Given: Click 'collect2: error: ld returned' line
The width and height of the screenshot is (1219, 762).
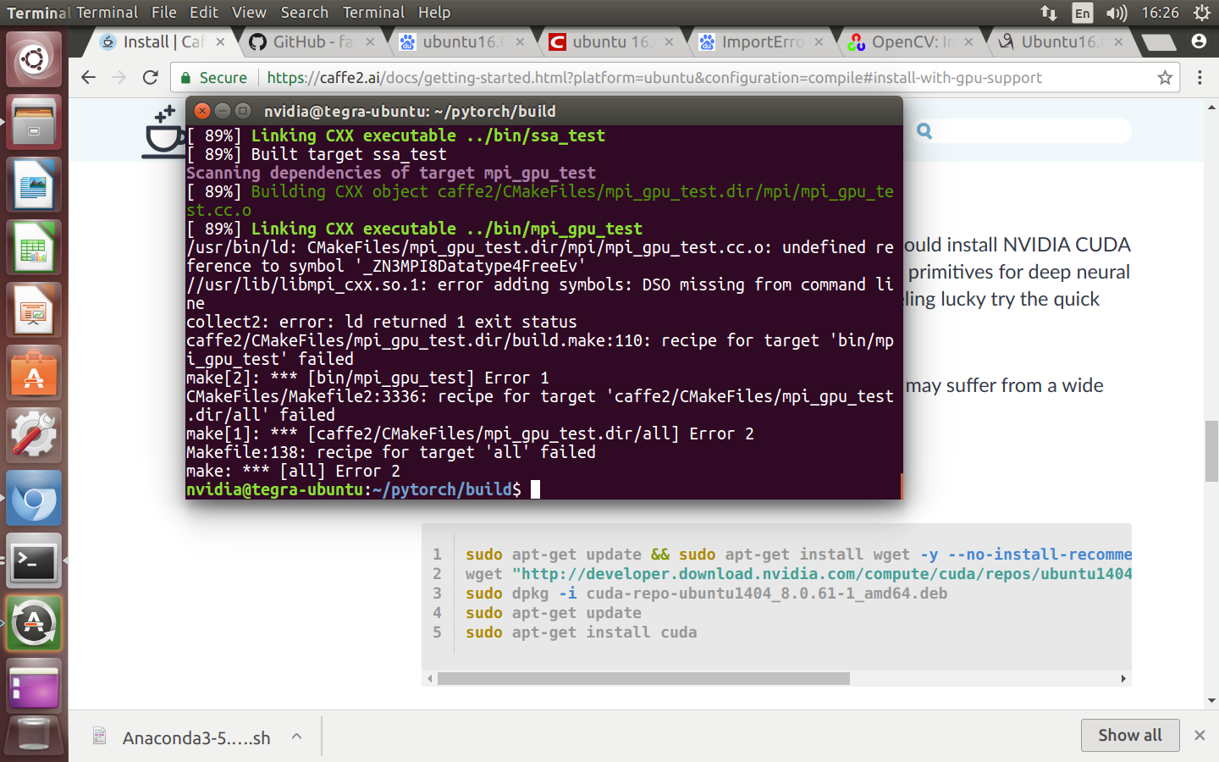Looking at the screenshot, I should click(381, 322).
